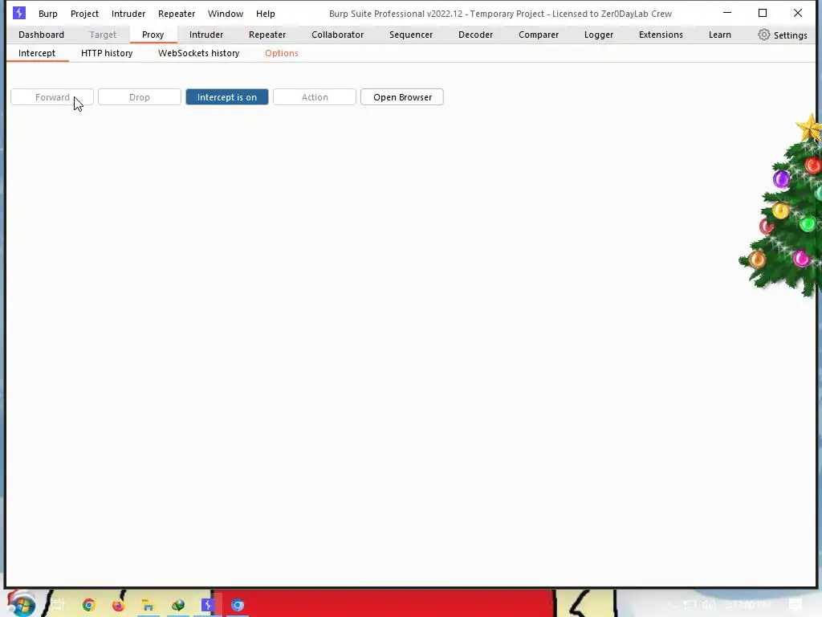Click the Task View taskbar icon
The height and width of the screenshot is (617, 822).
point(58,605)
